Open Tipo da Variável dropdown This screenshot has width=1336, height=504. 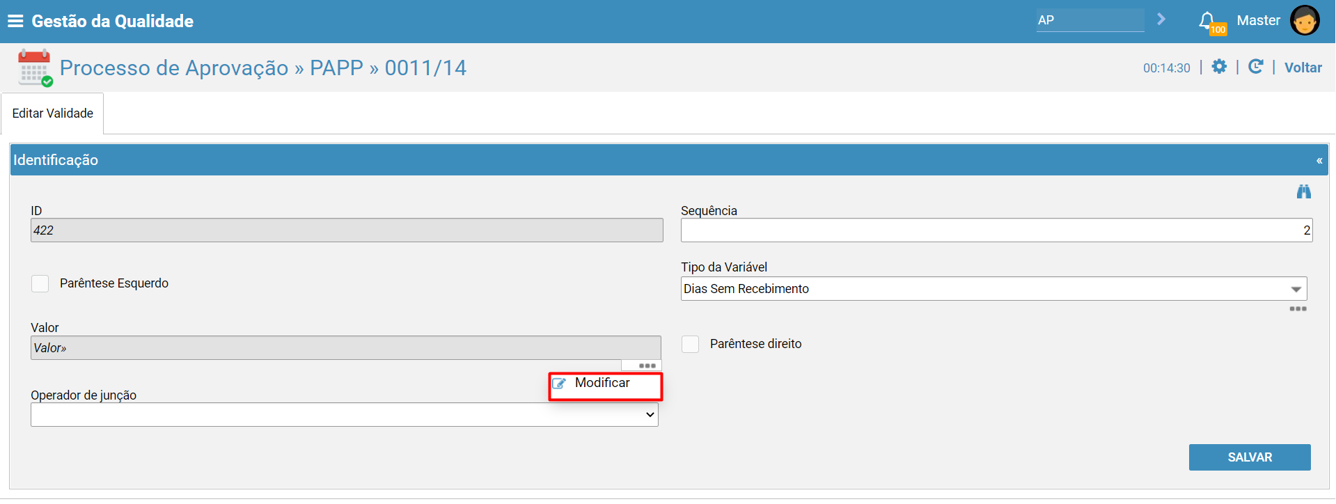[x=993, y=289]
